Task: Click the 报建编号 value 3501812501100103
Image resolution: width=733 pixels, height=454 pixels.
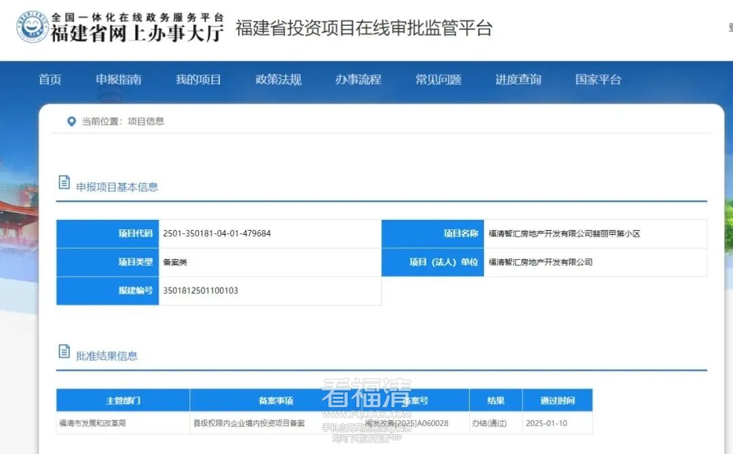Action: click(x=200, y=290)
